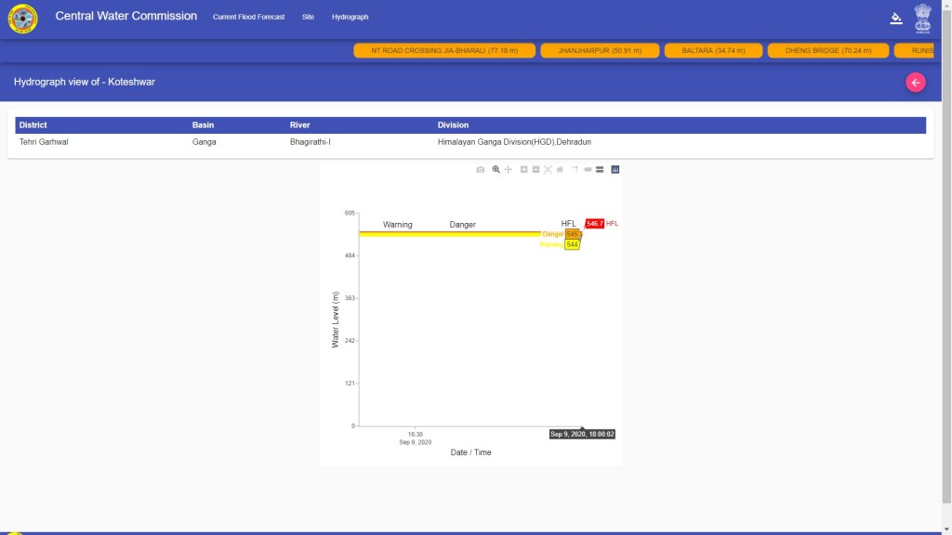This screenshot has height=535, width=952.
Task: Click the Zoom out minus icon
Action: coord(536,169)
